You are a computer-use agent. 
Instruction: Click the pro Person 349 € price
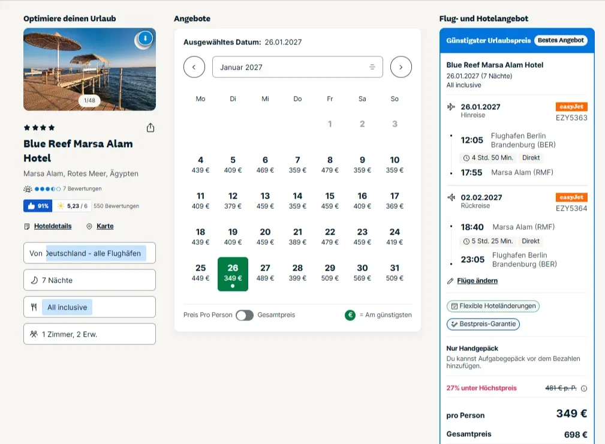pos(571,414)
